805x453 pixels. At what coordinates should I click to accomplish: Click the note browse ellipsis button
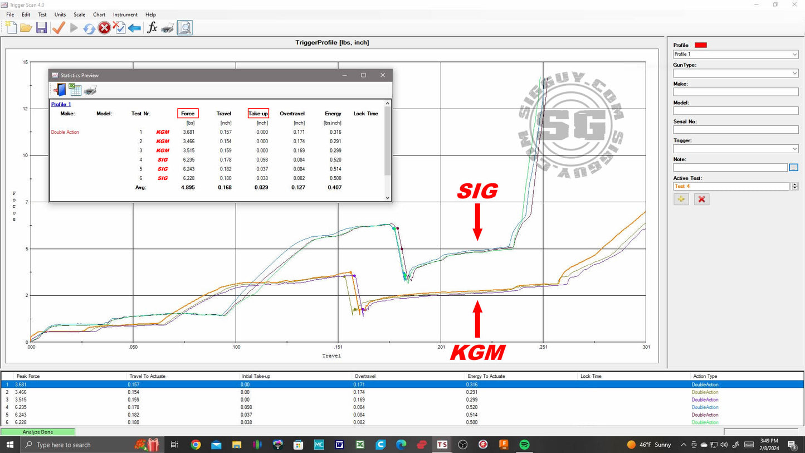click(x=793, y=167)
